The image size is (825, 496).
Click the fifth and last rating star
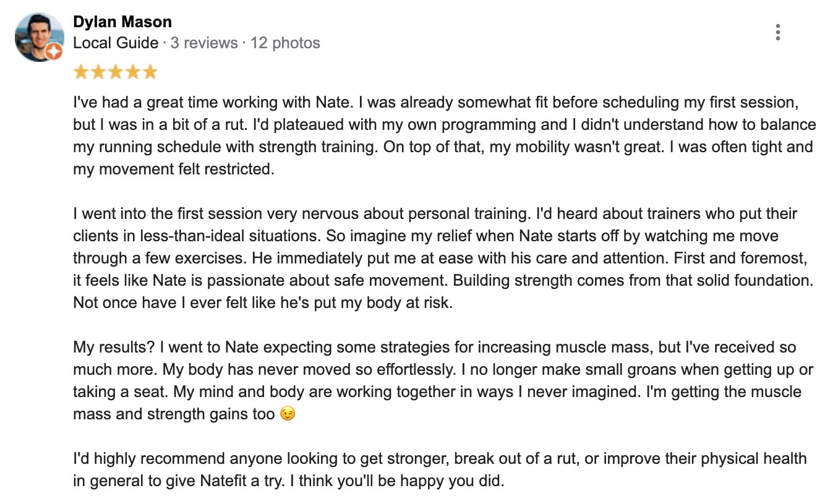tap(150, 72)
